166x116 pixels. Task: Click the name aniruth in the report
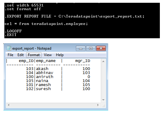coord(45,77)
